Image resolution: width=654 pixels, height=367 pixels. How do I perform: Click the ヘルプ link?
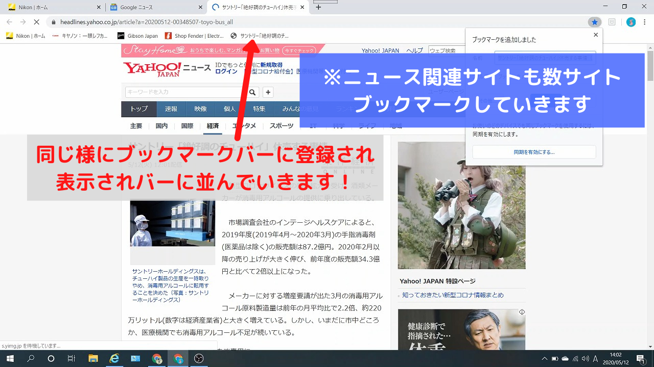[414, 50]
